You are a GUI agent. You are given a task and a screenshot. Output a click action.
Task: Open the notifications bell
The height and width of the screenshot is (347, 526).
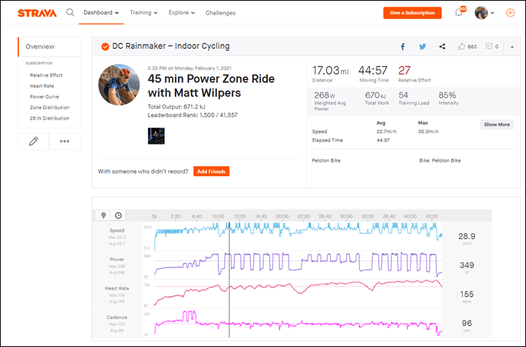point(458,12)
